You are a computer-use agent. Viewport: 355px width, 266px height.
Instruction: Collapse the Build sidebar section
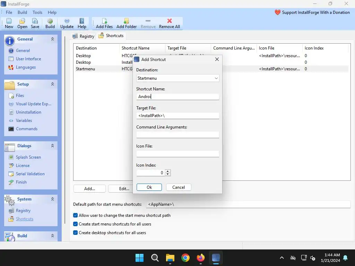point(53,236)
